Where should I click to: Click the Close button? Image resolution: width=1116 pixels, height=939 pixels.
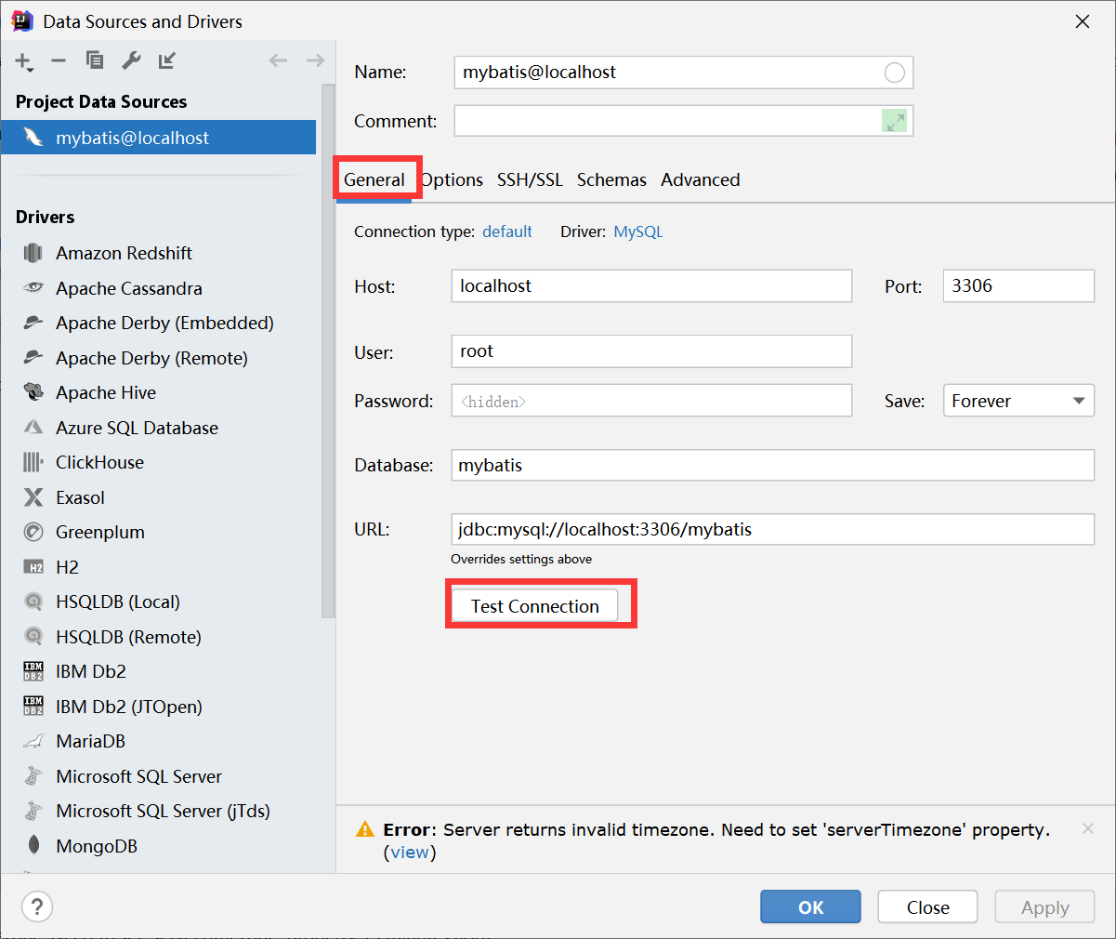[x=927, y=907]
